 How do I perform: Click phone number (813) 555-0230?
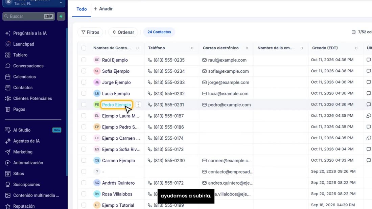coord(169,161)
